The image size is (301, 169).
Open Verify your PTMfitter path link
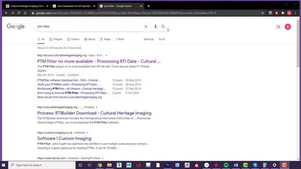68,84
